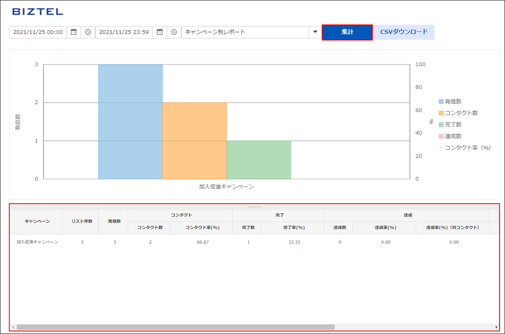
Task: Edit the start datetime 2021/11/25 00:00 field
Action: point(38,32)
